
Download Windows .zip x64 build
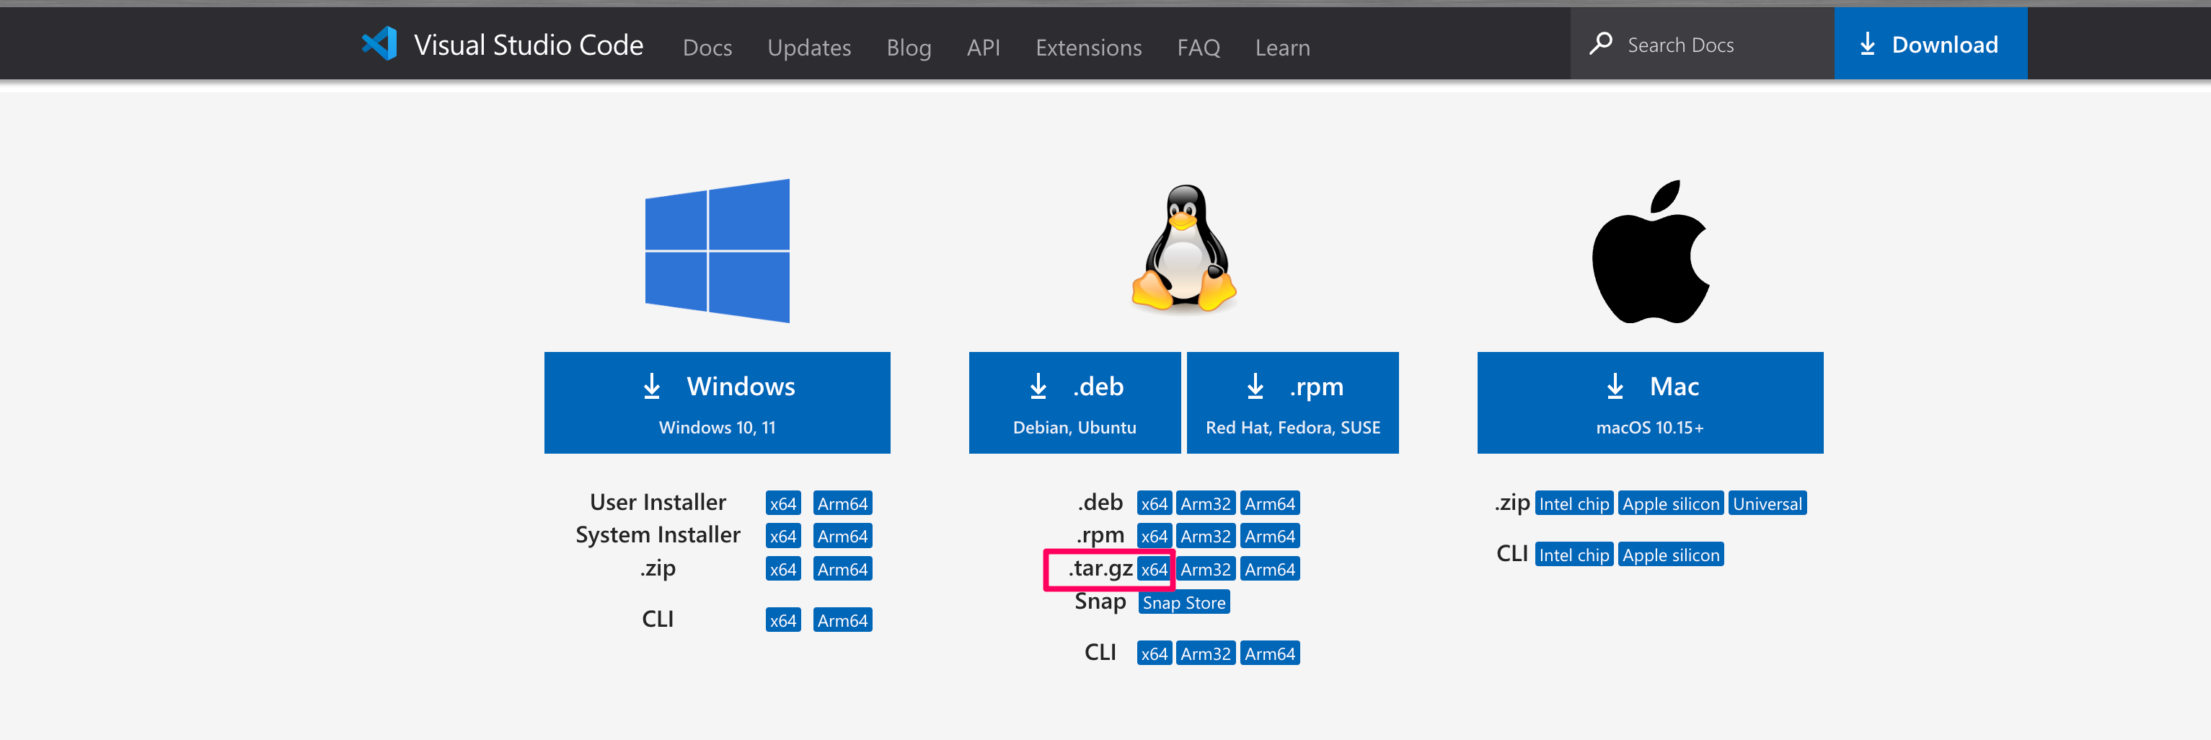(x=782, y=569)
